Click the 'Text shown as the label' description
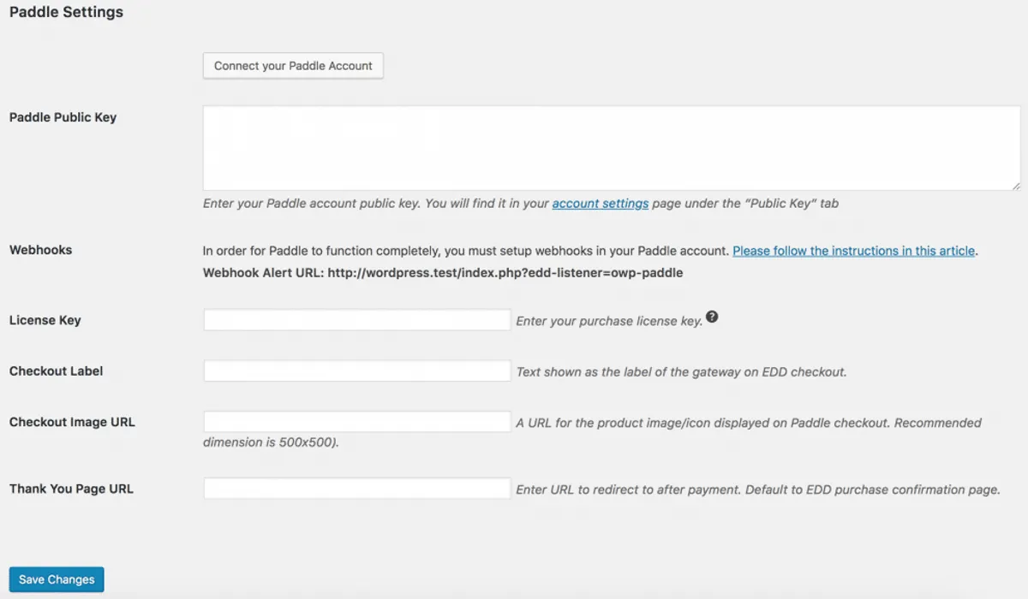The height and width of the screenshot is (599, 1028). (x=681, y=372)
